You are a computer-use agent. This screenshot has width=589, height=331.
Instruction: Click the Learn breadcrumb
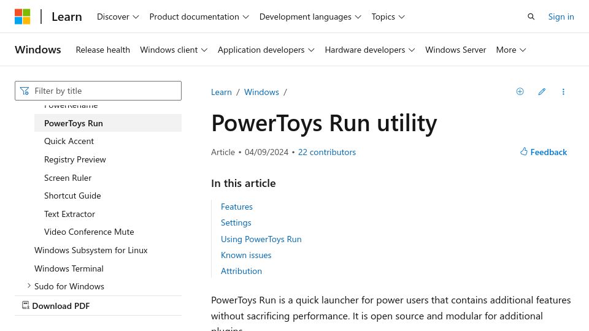(x=221, y=92)
